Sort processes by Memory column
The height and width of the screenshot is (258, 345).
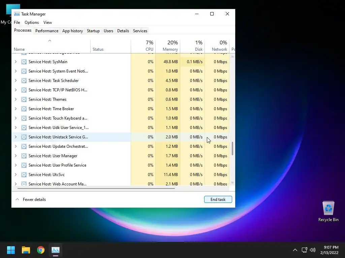tap(168, 46)
